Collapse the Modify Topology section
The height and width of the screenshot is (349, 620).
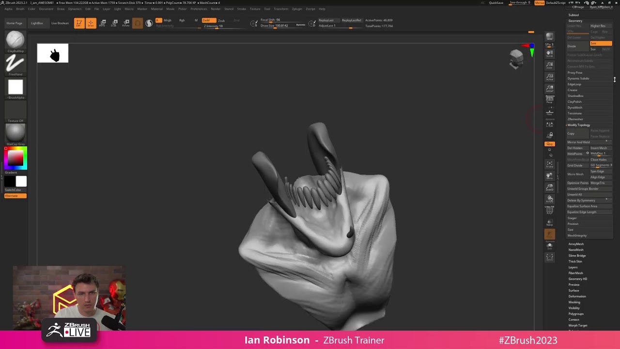click(579, 125)
